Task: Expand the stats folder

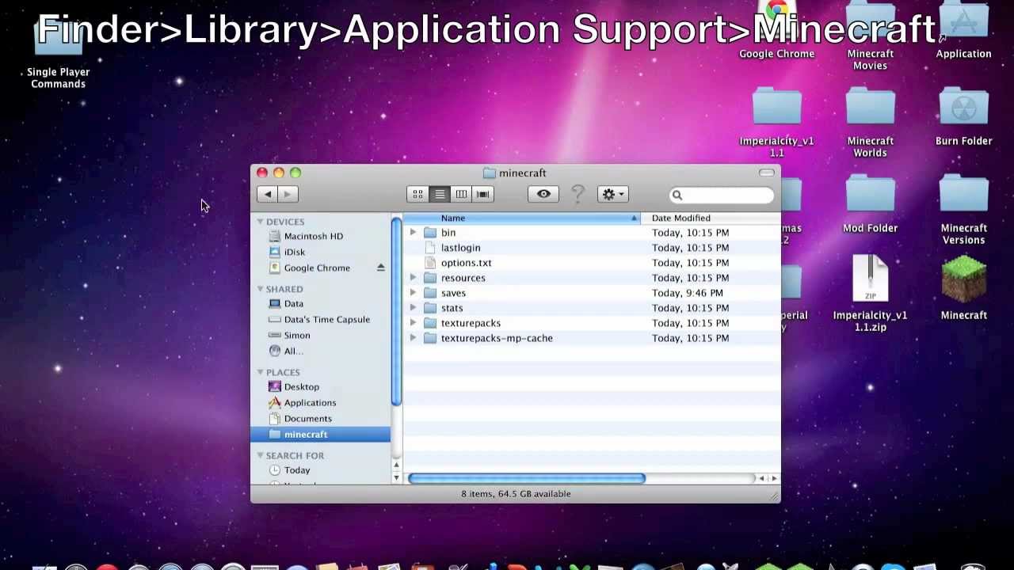Action: point(413,308)
